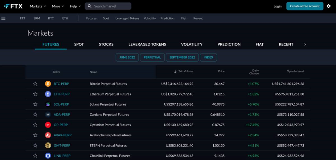The width and height of the screenshot is (336, 160).
Task: Click the Bitcoin coin icon for BTC-PERP
Action: (x=48, y=84)
